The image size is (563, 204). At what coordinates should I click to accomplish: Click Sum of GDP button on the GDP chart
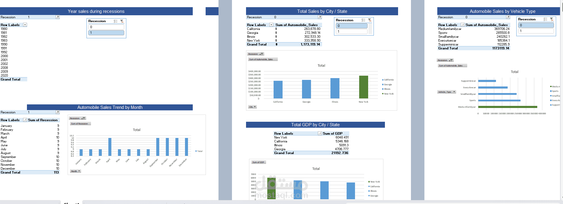[259, 162]
